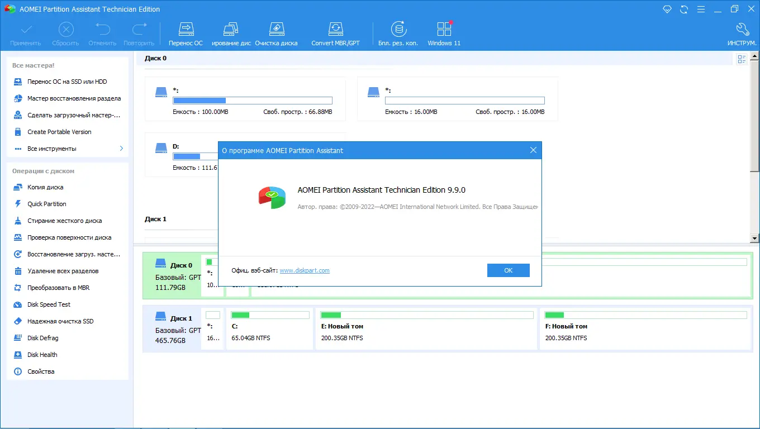The image size is (760, 429).
Task: Open the Windows 11 checker tool
Action: point(444,34)
